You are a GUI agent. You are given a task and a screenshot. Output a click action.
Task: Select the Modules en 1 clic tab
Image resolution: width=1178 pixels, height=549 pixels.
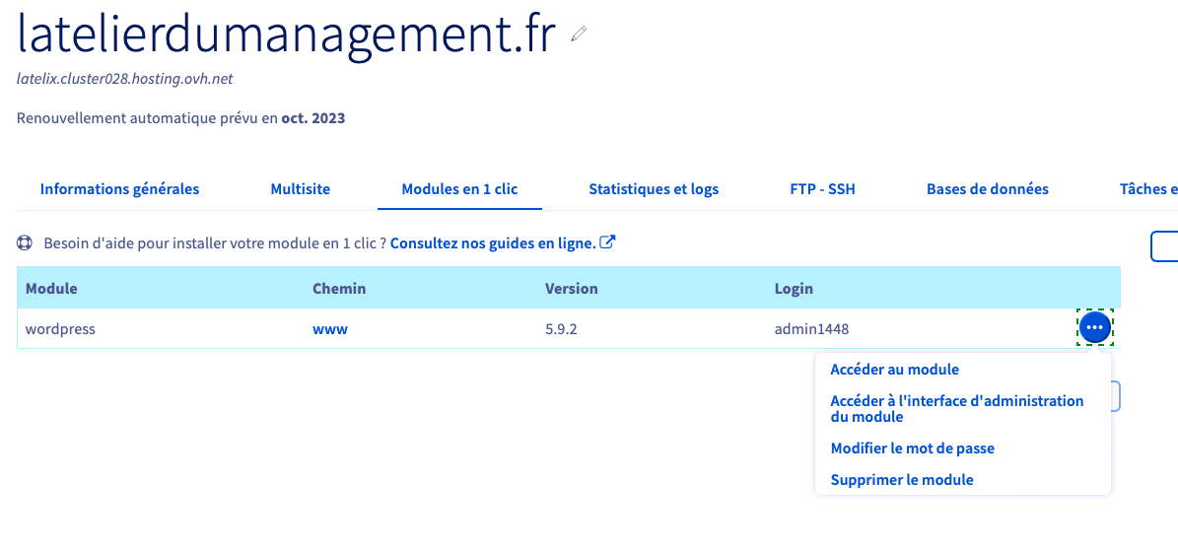tap(459, 189)
